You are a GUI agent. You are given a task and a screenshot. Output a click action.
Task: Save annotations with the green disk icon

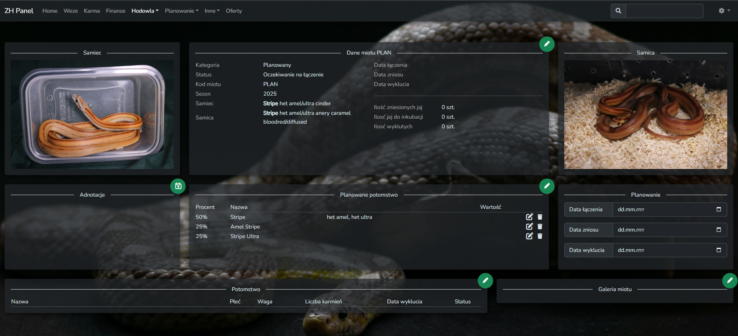coord(178,186)
